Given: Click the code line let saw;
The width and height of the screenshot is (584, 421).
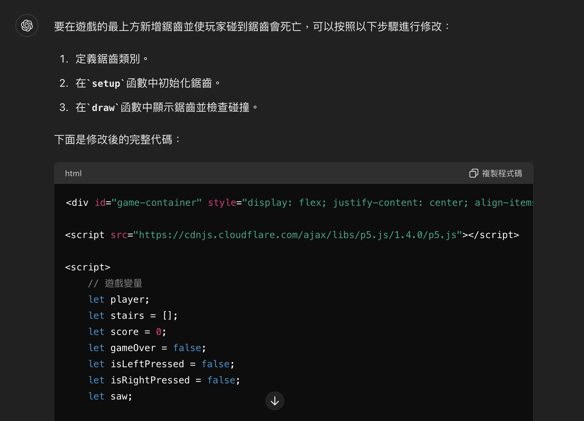Looking at the screenshot, I should (110, 396).
